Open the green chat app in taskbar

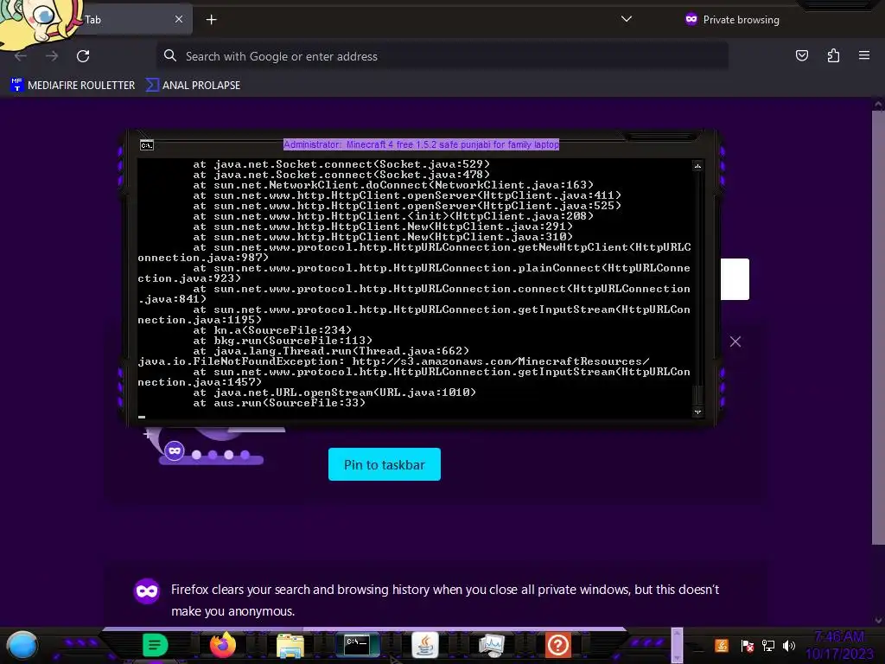pos(156,645)
